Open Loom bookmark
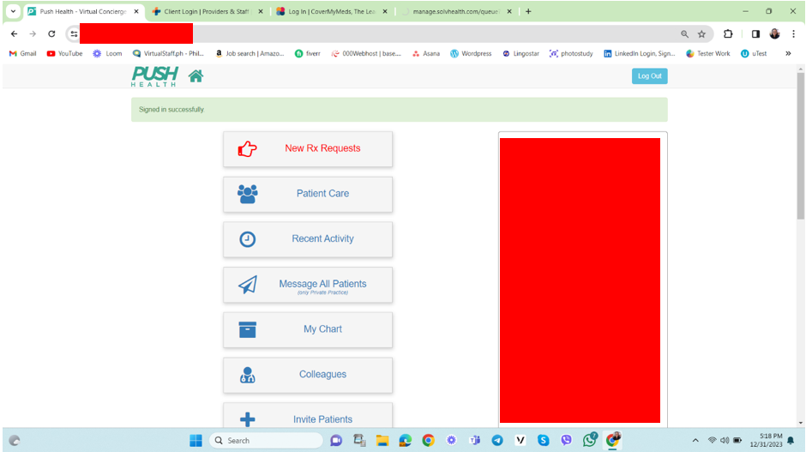Image resolution: width=806 pixels, height=452 pixels. (x=107, y=53)
